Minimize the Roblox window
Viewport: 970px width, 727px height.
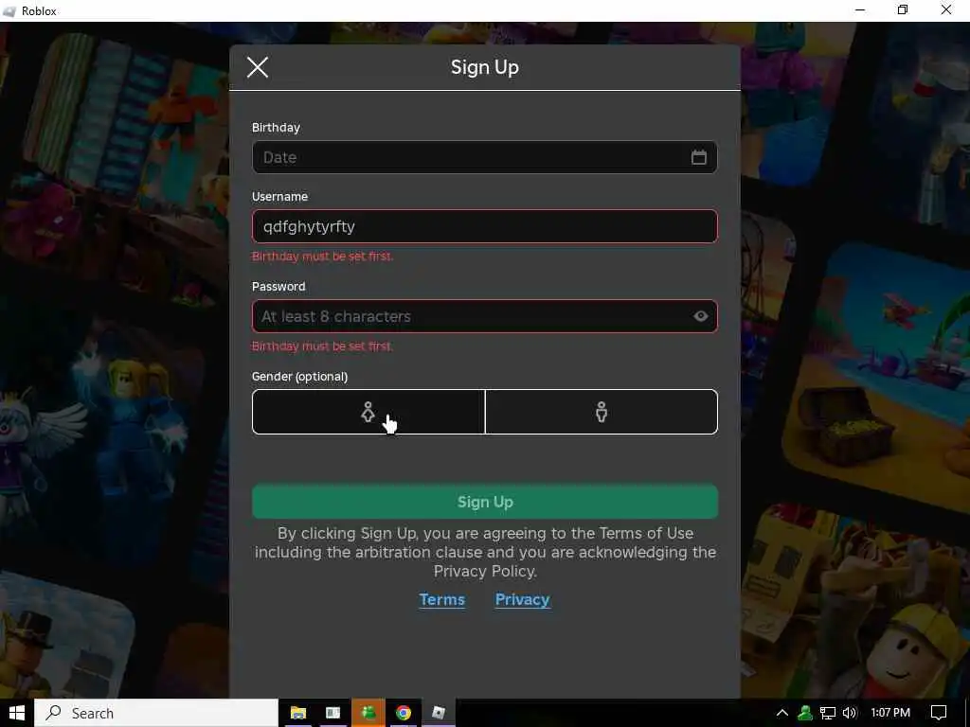(x=860, y=10)
